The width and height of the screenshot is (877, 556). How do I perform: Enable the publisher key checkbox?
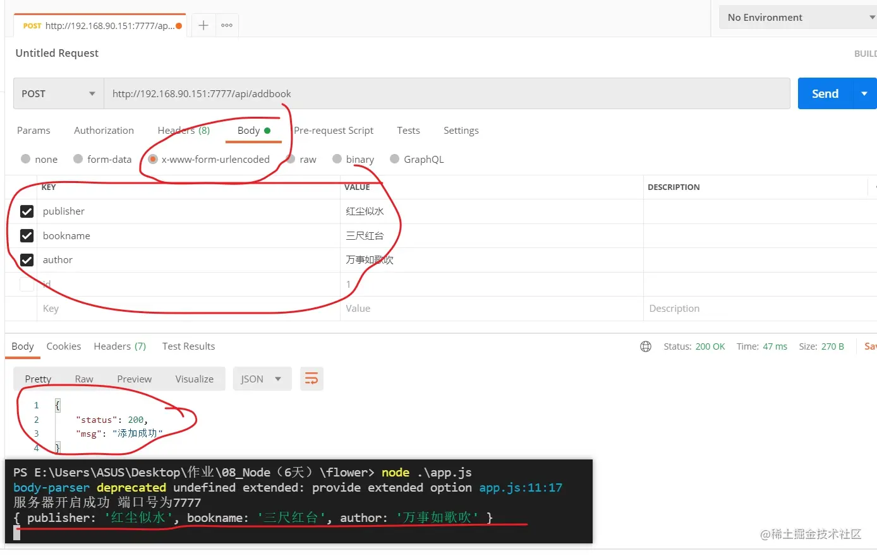[x=27, y=211]
